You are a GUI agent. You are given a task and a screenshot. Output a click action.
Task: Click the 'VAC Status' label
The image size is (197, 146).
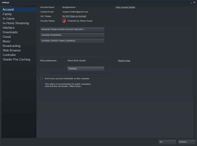tap(45, 16)
